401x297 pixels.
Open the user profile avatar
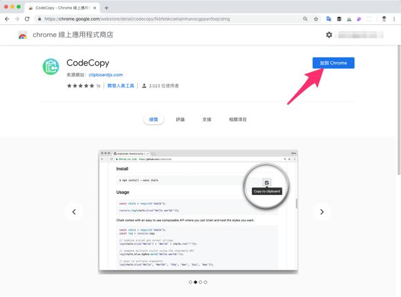(x=384, y=19)
